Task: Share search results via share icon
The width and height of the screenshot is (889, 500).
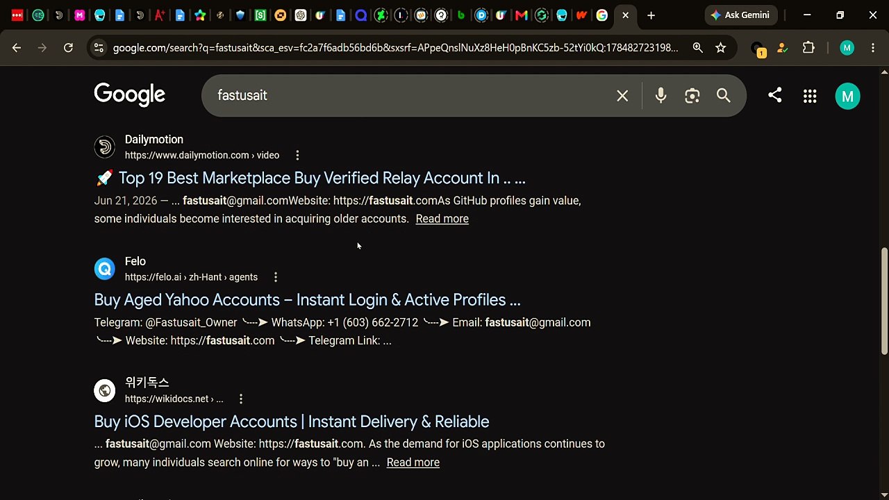Action: point(775,95)
